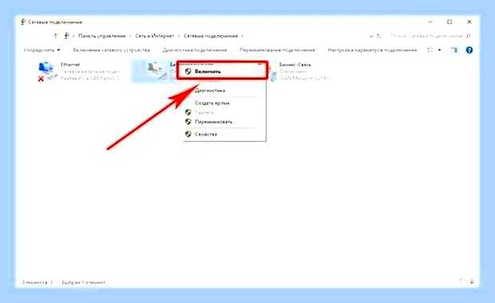Maximize the Сетевые подключения window

[449, 22]
